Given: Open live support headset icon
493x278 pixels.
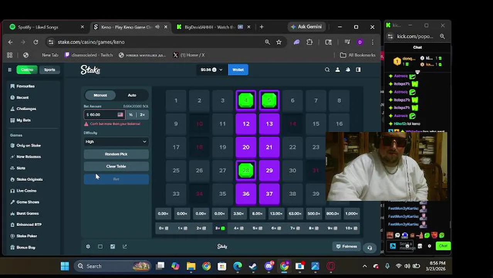Looking at the screenshot, I should click(370, 248).
